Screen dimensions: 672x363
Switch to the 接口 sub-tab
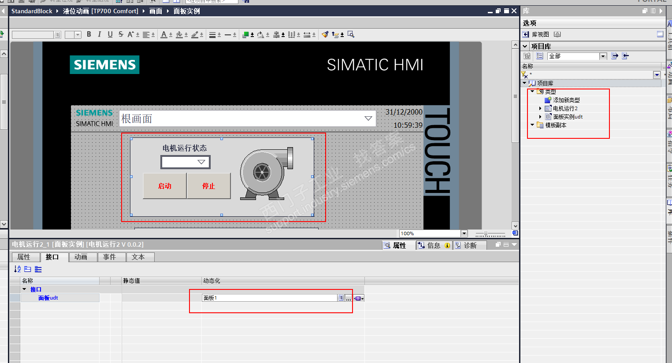(x=54, y=257)
